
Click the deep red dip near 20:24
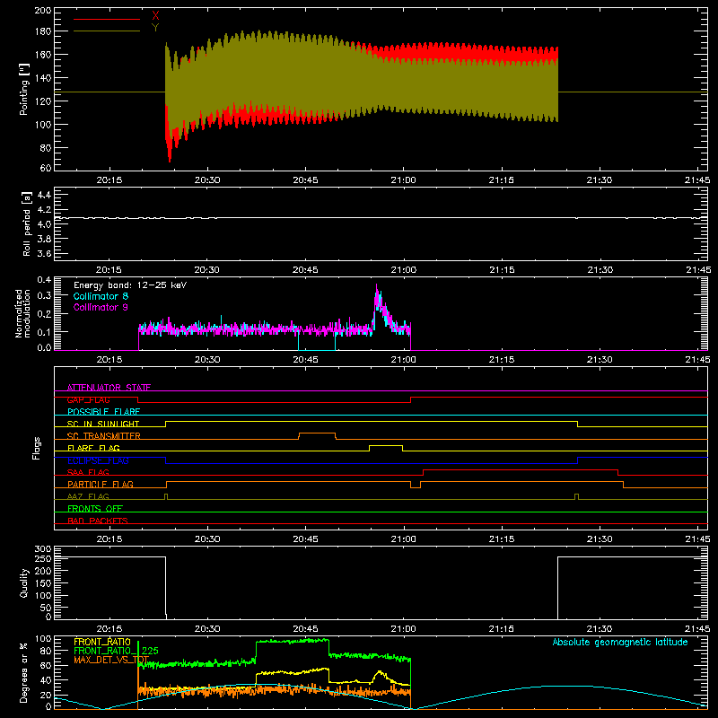[x=170, y=149]
